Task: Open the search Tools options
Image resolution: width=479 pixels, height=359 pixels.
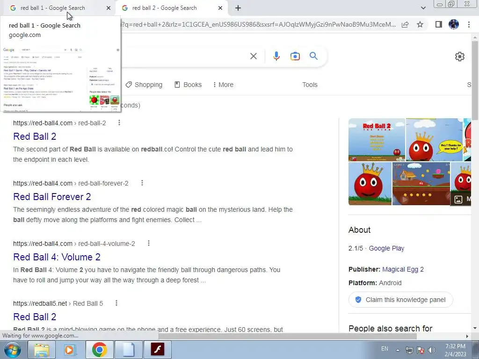Action: (310, 85)
